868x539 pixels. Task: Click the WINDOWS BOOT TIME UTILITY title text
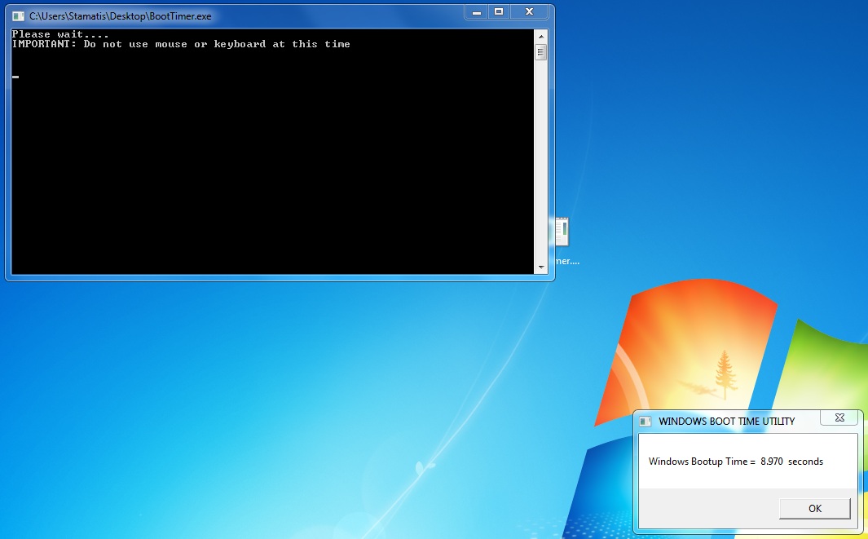[x=726, y=422]
